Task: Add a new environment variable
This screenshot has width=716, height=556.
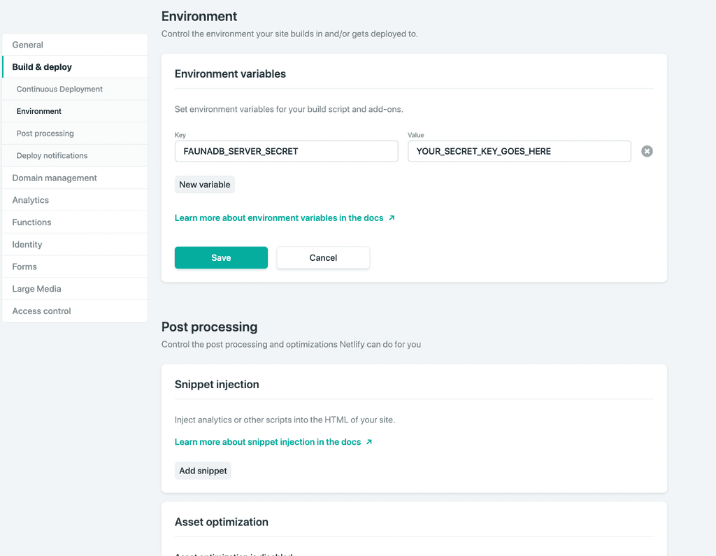Action: (204, 184)
